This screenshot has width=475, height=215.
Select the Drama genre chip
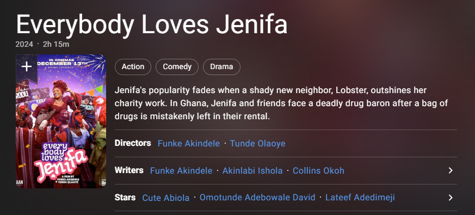(x=221, y=67)
